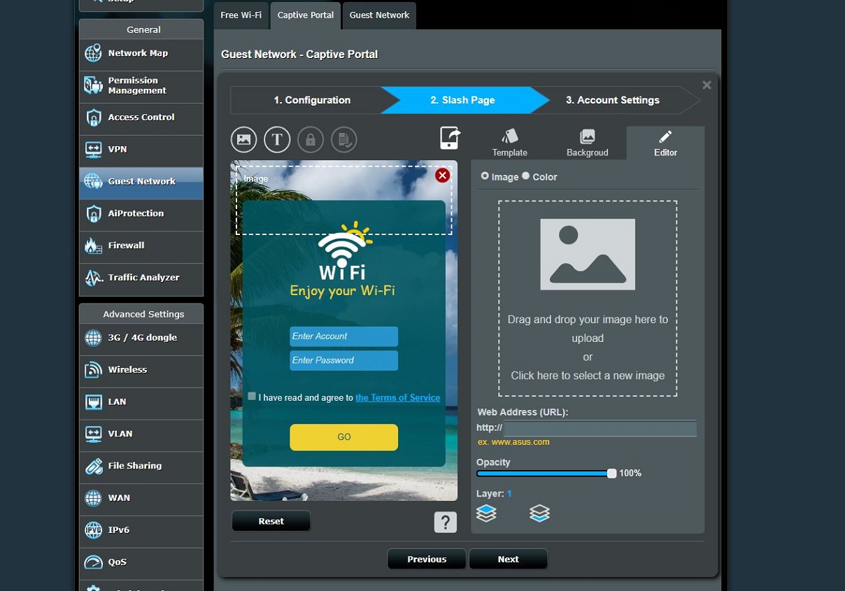Viewport: 845px width, 591px height.
Task: Click the Web Address URL field
Action: point(600,428)
